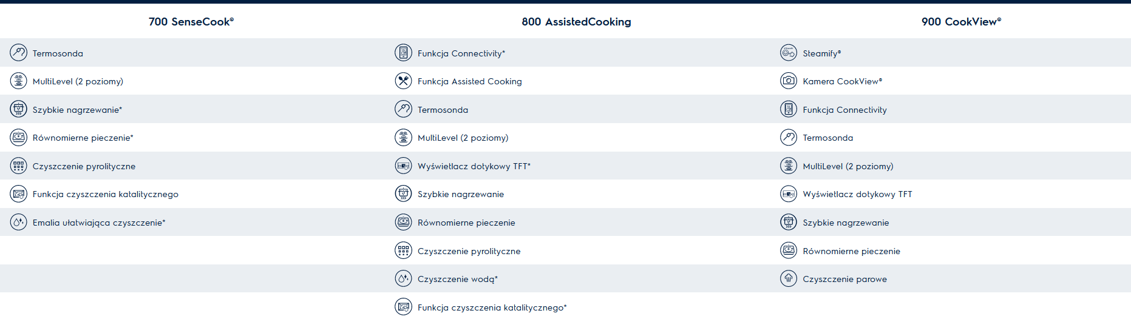Click the Kamera CookView feature label

(x=842, y=81)
